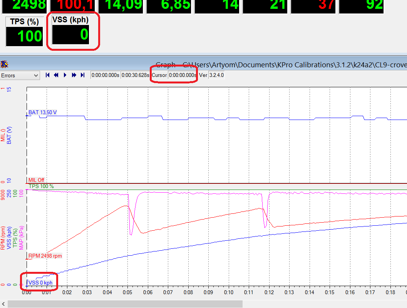Click the rewind playback button
407x308 pixels.
tap(56, 75)
